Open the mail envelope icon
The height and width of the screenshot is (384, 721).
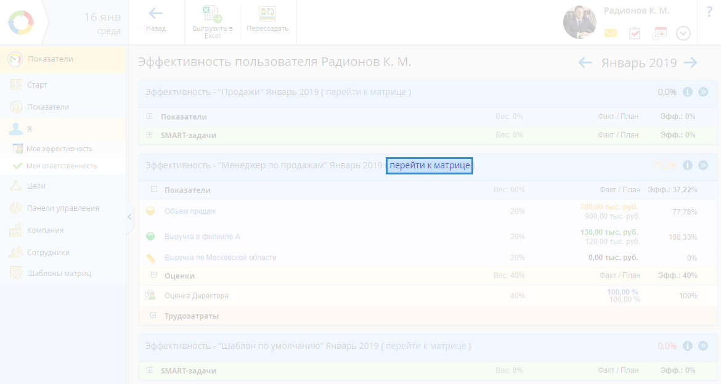point(610,33)
